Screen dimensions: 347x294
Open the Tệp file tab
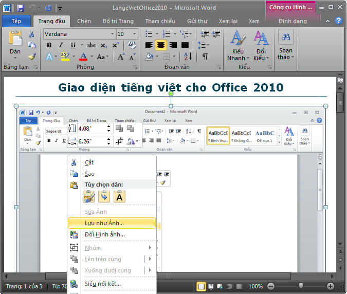click(x=16, y=21)
